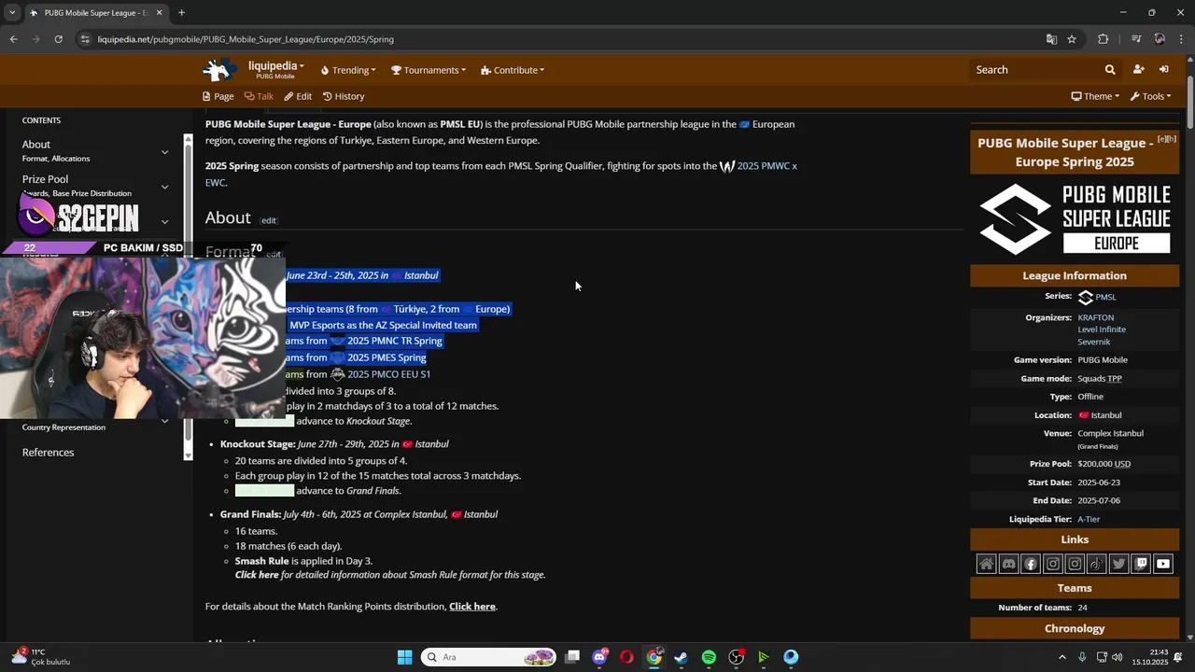
Task: Open the Windows Start button
Action: click(x=404, y=657)
